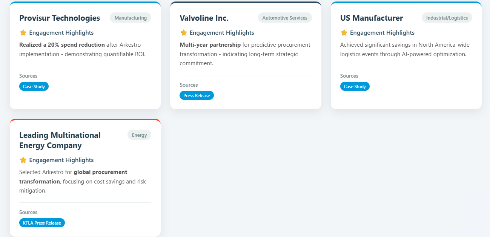Click the star icon in Valvoline Inc. card

[184, 33]
